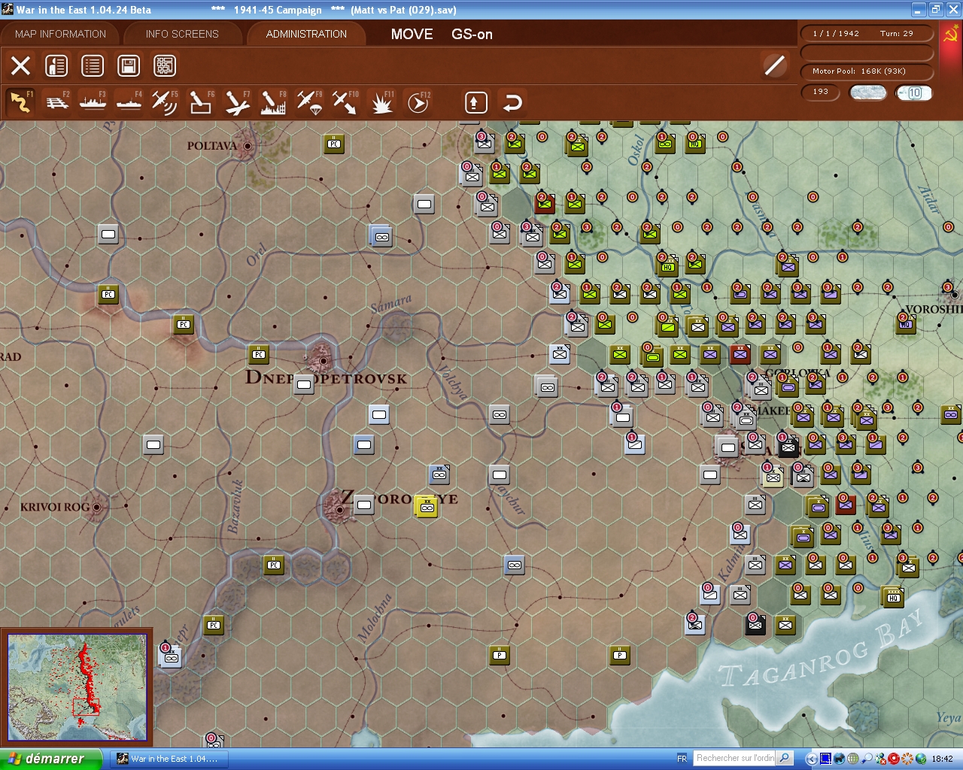Click the Dnepropetrovsk city hex
The image size is (963, 770).
pos(323,361)
